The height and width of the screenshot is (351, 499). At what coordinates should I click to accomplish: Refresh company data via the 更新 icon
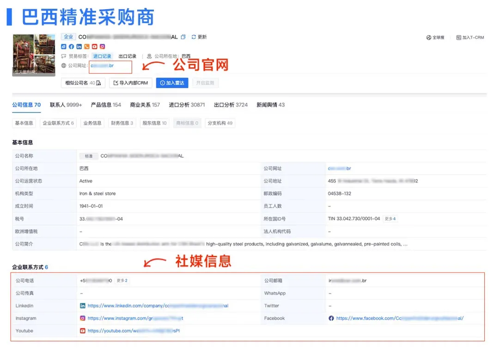click(x=194, y=36)
